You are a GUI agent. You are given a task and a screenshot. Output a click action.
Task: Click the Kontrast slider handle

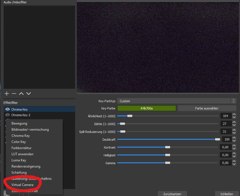coord(168,147)
